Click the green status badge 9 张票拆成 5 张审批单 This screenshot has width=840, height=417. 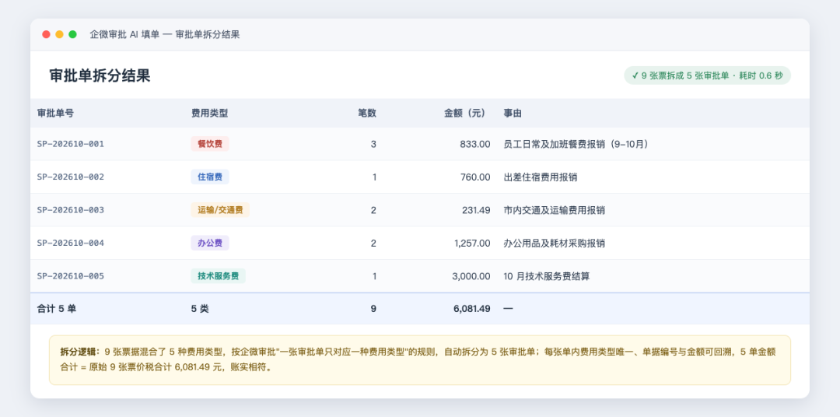coord(707,75)
